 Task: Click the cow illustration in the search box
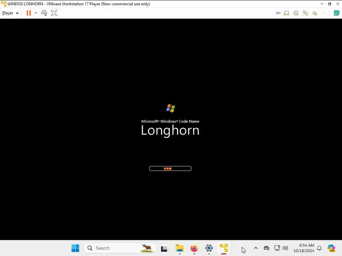(x=147, y=248)
